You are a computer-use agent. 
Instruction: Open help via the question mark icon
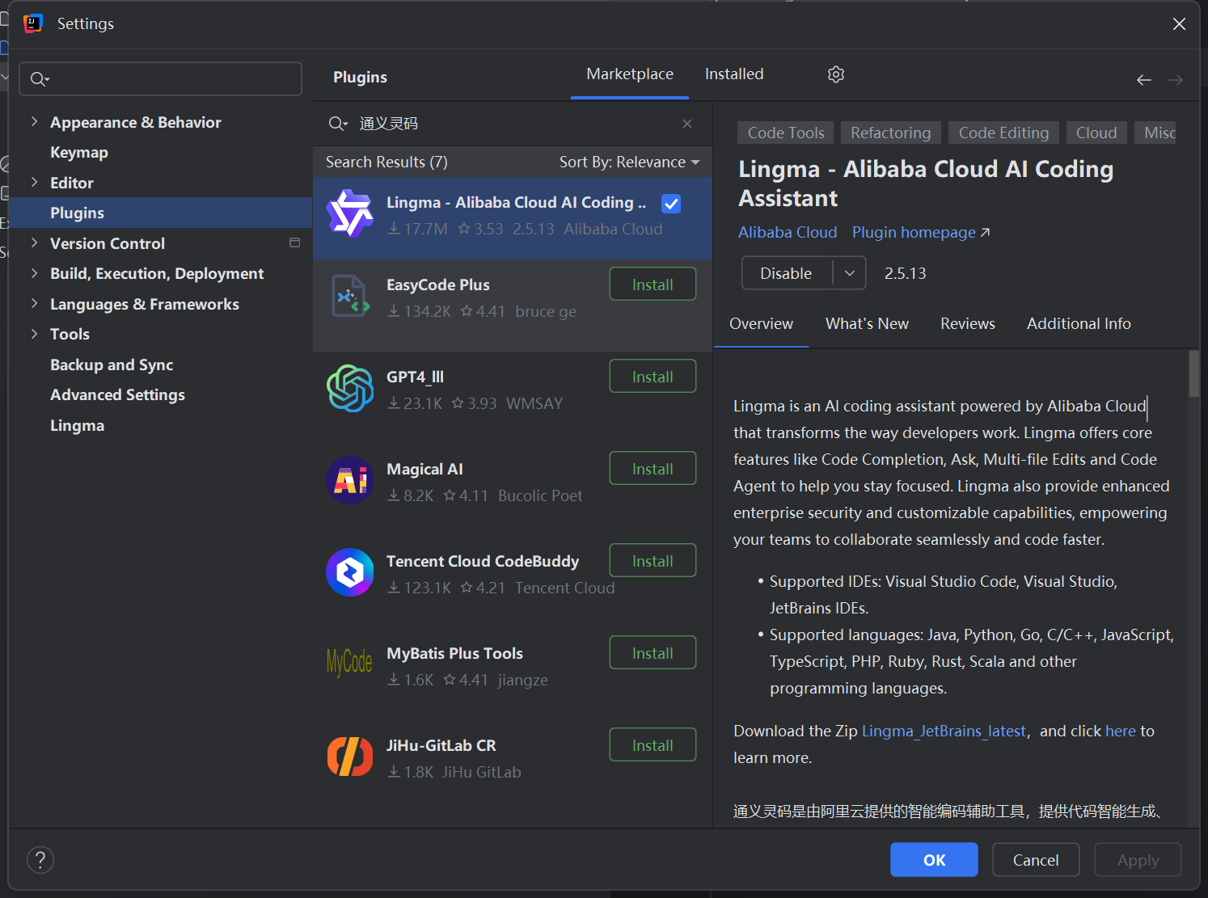tap(40, 859)
